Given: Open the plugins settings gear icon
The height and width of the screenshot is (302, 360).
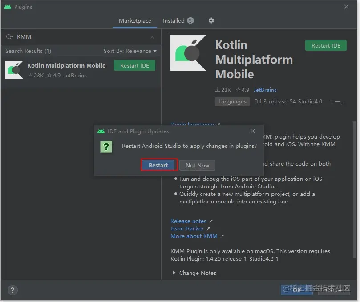Looking at the screenshot, I should (x=211, y=20).
